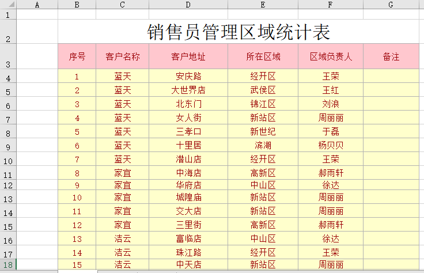Click the 备注 header cell

pyautogui.click(x=391, y=56)
